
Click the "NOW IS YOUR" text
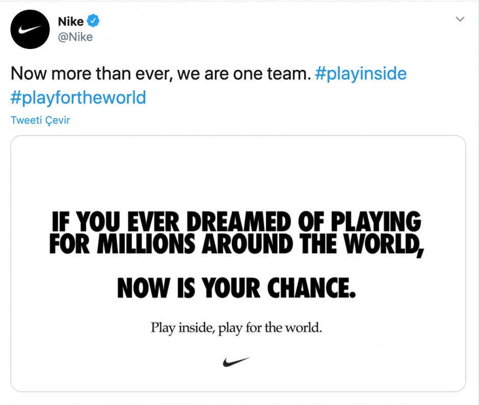(x=188, y=289)
